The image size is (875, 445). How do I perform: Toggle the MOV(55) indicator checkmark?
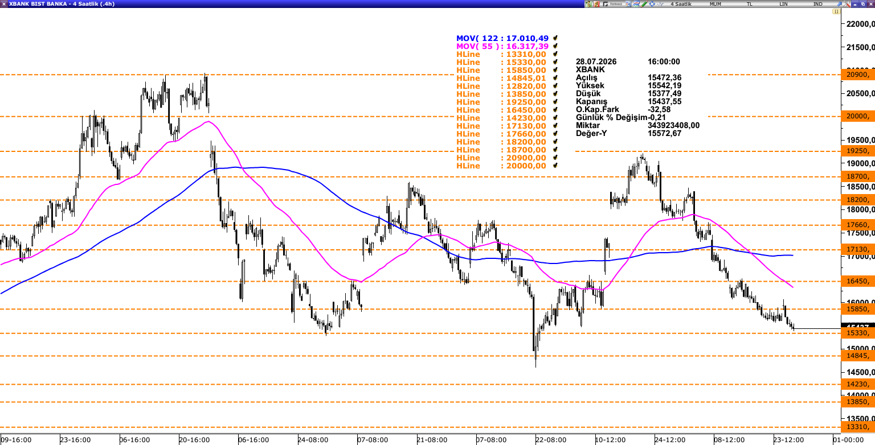coord(554,46)
